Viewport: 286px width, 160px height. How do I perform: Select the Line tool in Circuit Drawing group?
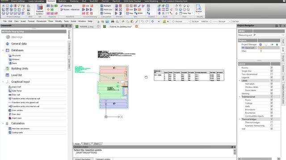click(x=86, y=6)
